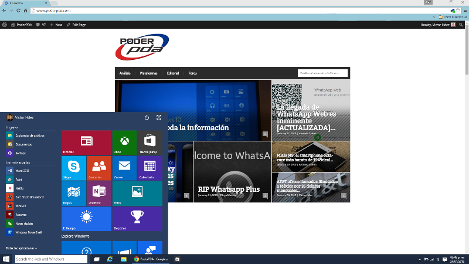This screenshot has height=264, width=469.
Task: Open Internet Explorer from taskbar
Action: [x=110, y=259]
